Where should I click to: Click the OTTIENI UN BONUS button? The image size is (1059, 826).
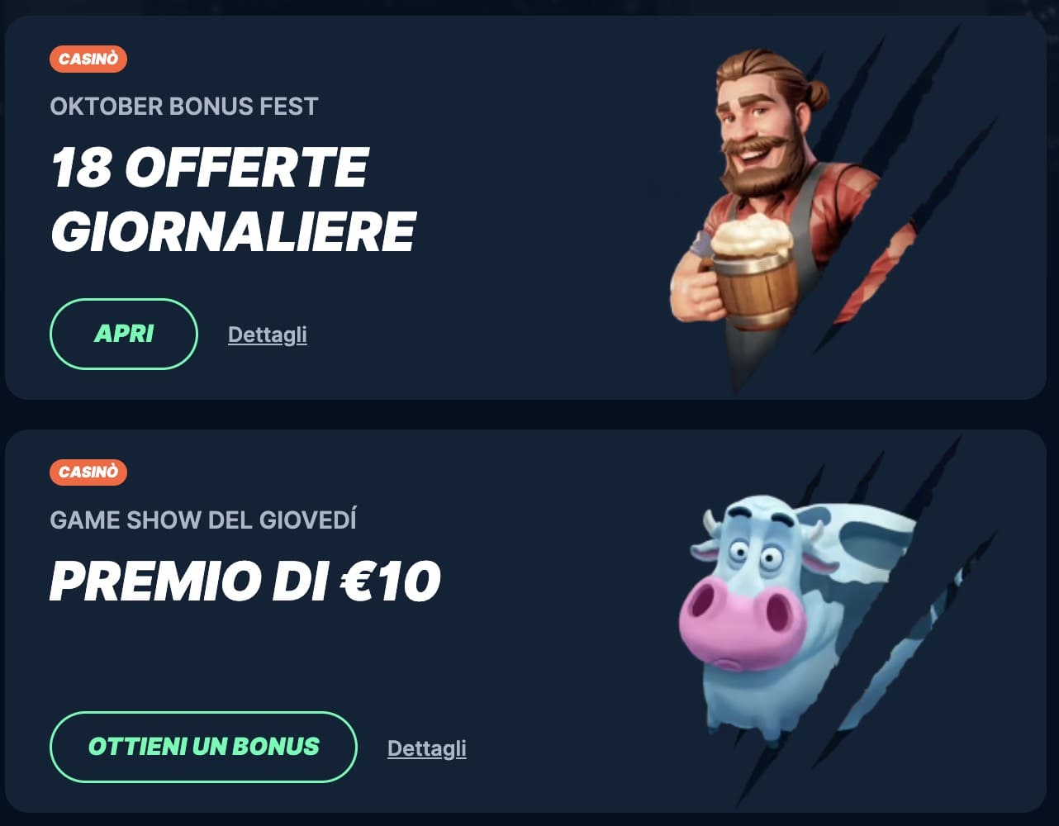[203, 747]
